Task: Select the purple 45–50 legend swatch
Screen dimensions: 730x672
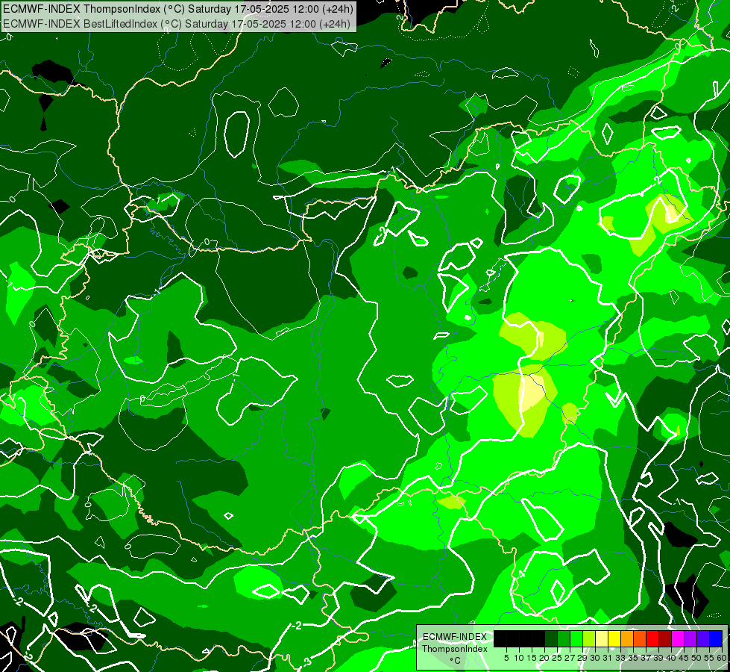Action: coord(690,638)
